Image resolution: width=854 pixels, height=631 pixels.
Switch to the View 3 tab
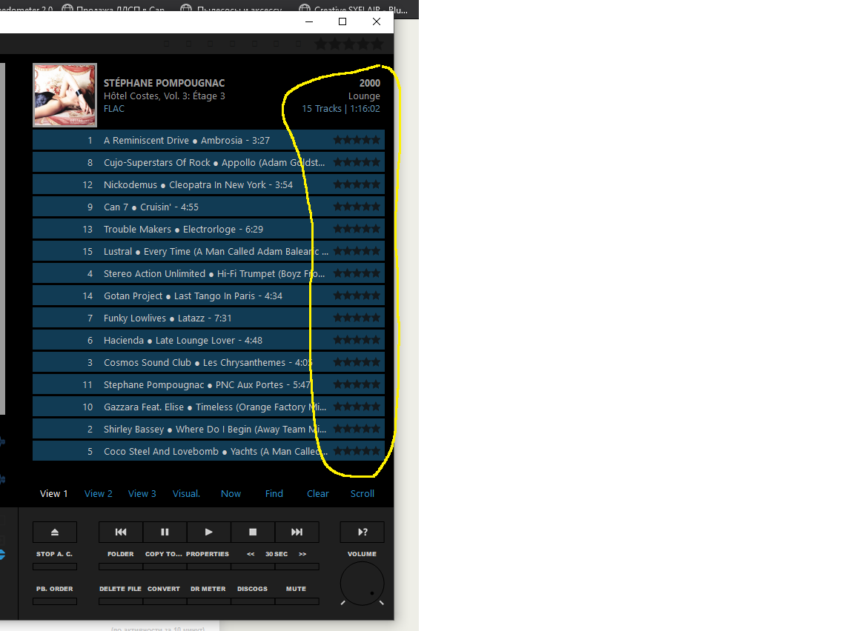(x=142, y=494)
